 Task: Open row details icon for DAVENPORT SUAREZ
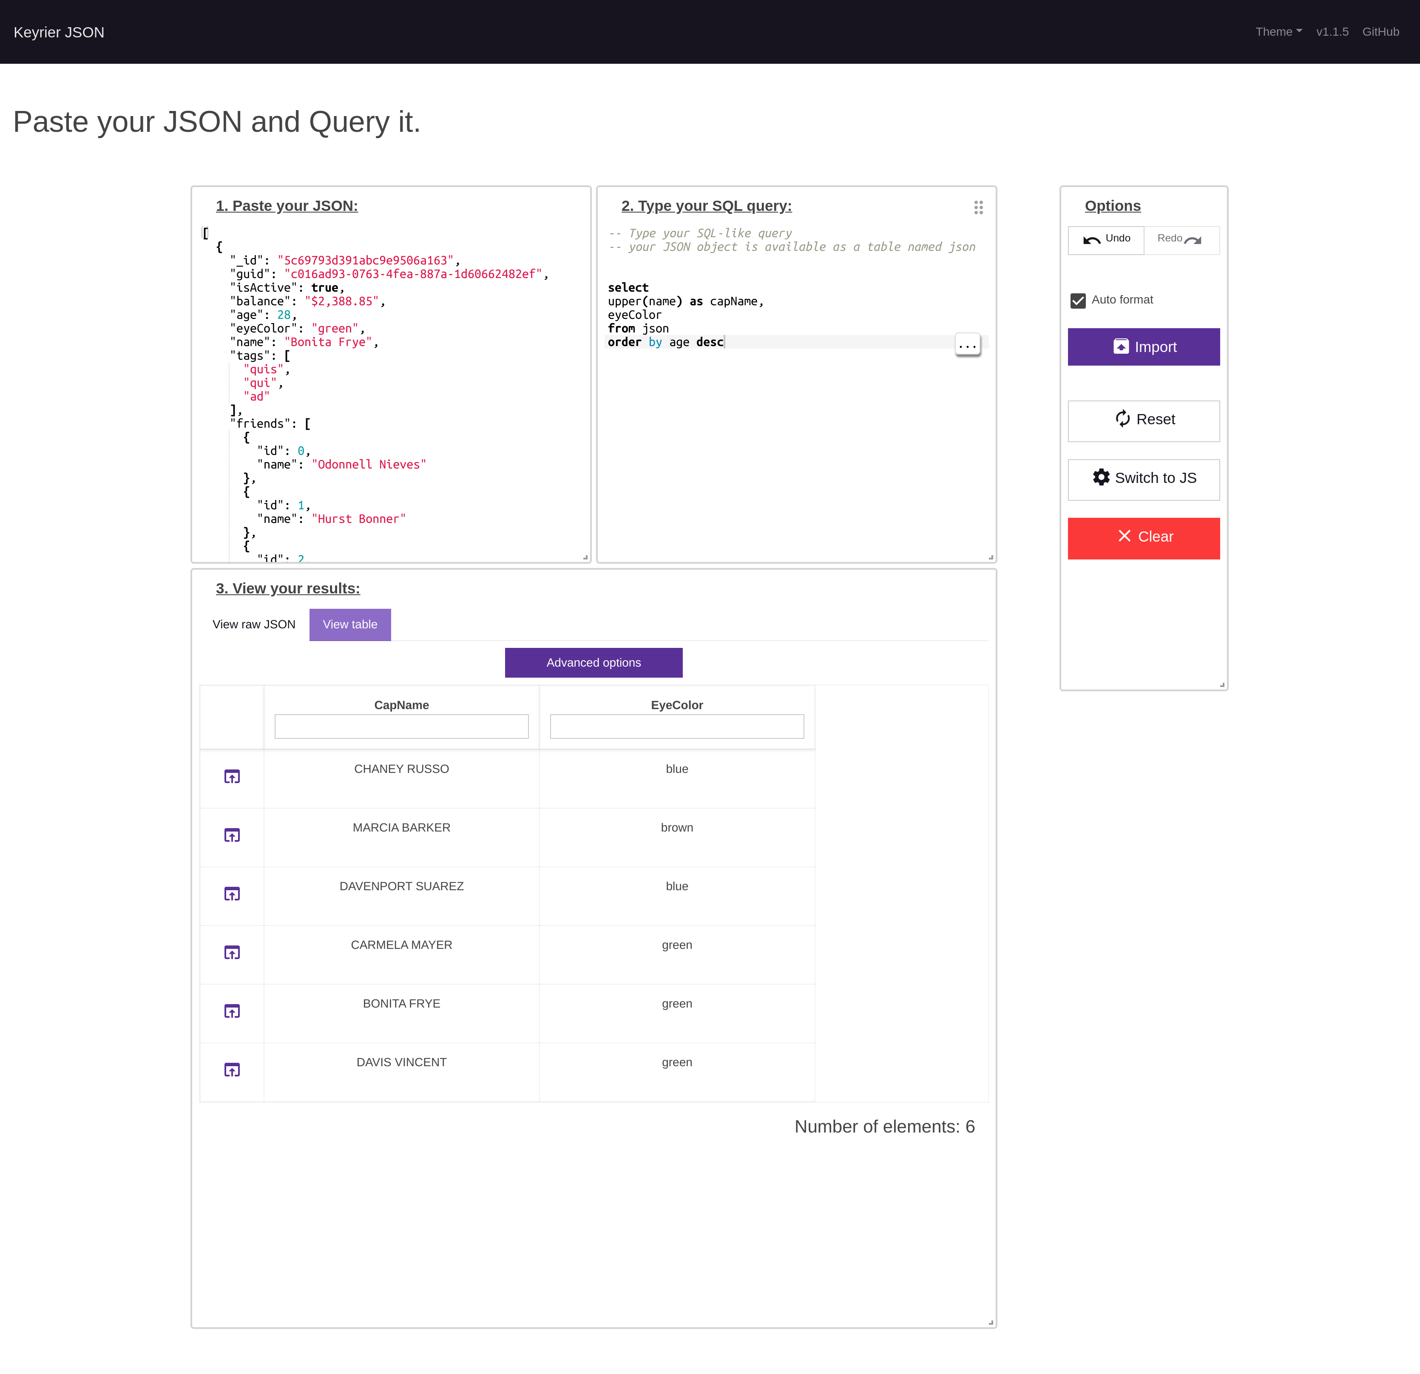(x=232, y=894)
